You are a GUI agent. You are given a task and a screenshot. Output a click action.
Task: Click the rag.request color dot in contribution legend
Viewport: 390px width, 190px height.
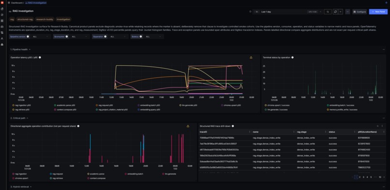point(51,174)
